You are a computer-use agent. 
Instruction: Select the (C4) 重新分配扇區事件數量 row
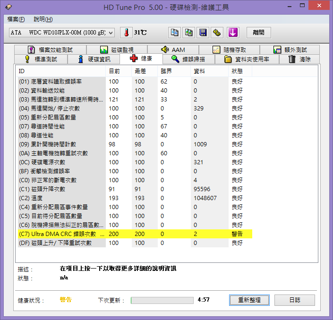point(135,207)
